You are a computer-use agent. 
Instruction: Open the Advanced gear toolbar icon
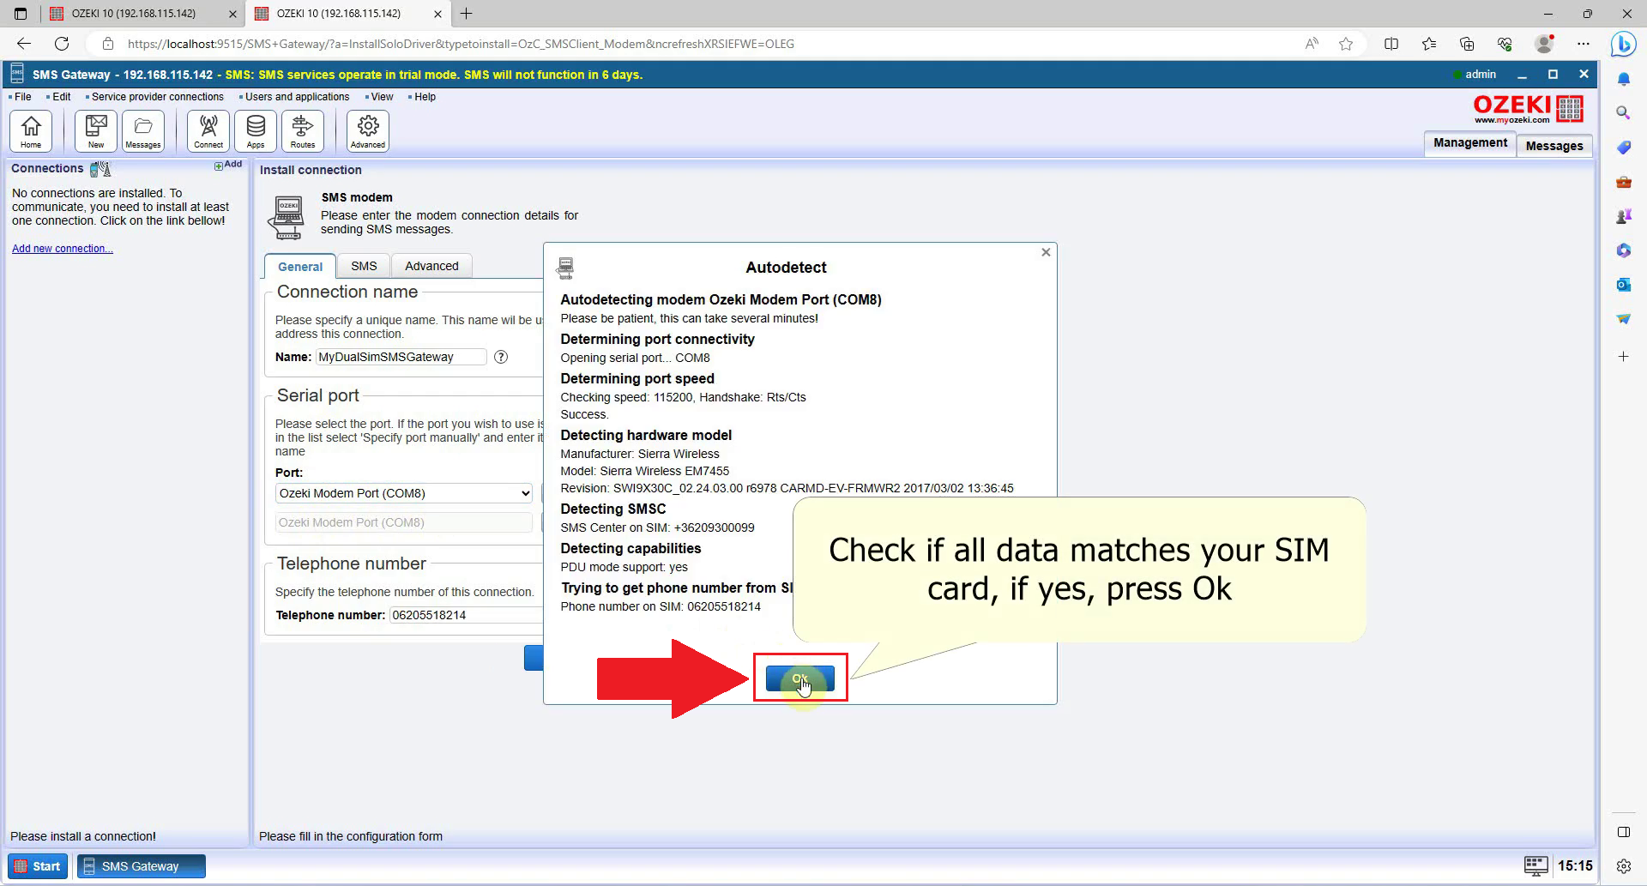point(368,131)
